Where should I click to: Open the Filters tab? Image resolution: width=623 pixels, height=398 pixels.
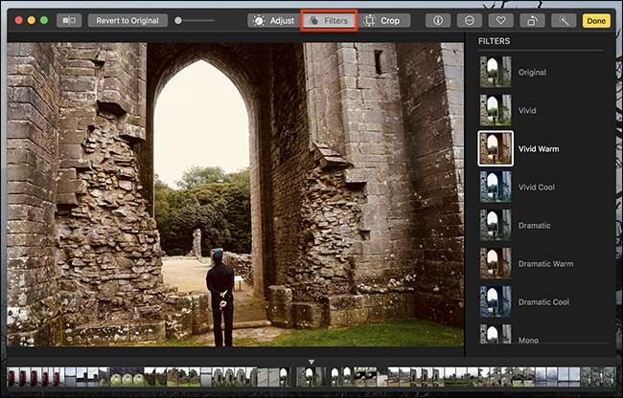pyautogui.click(x=329, y=20)
